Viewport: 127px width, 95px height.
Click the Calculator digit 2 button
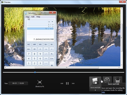tap(35, 63)
